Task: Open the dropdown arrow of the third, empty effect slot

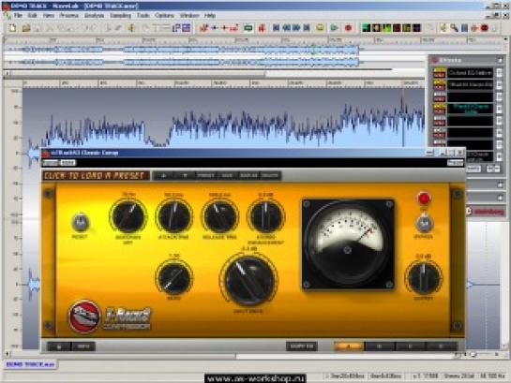Action: [499, 97]
